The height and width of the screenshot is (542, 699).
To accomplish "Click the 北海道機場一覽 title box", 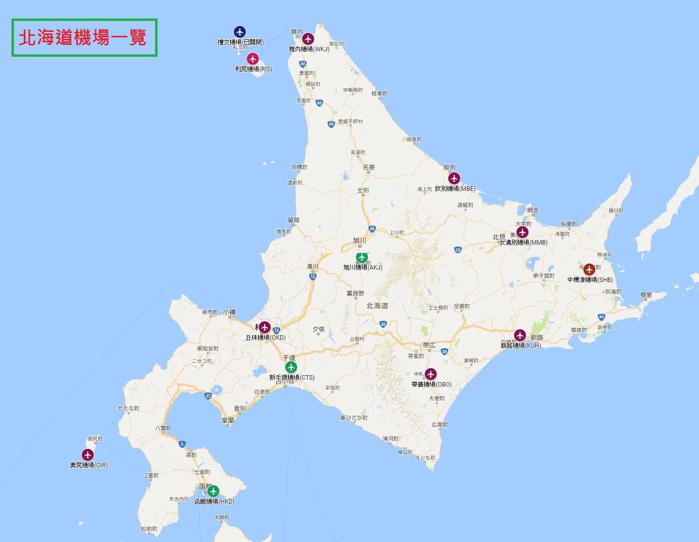I will (84, 38).
